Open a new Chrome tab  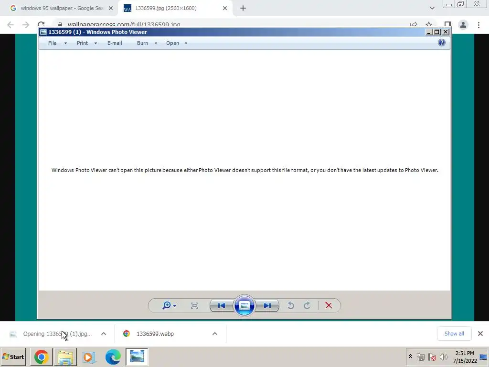243,8
